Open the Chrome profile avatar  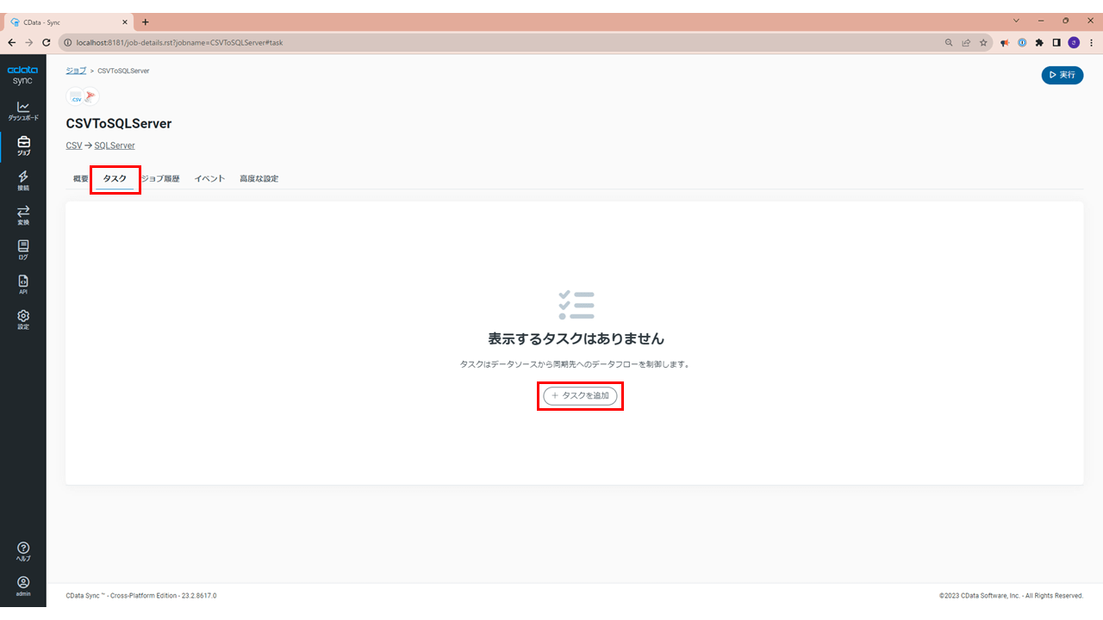tap(1074, 42)
